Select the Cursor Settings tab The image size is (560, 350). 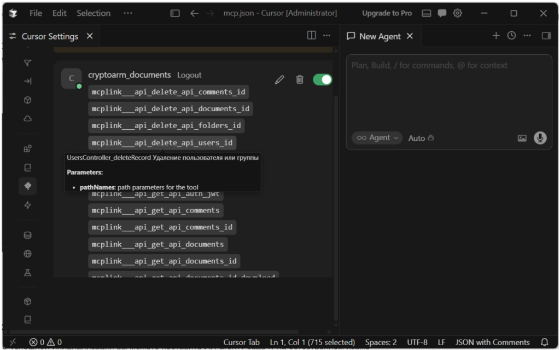50,36
